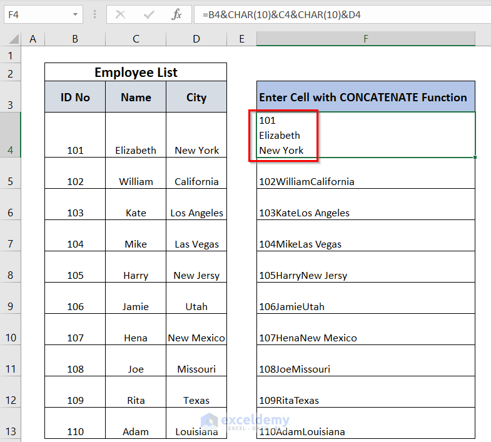Select the 'Utah' cell in column D
The image size is (491, 442).
pos(196,298)
